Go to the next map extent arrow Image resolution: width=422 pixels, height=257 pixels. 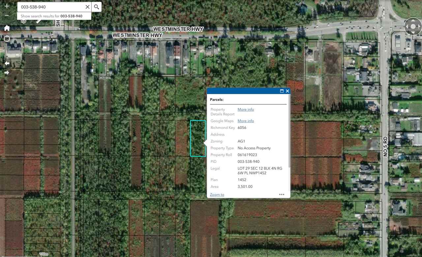tap(7, 73)
